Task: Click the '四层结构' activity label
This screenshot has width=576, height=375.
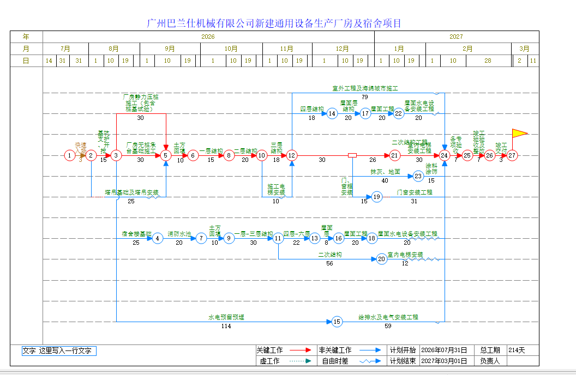Action: tap(312, 109)
